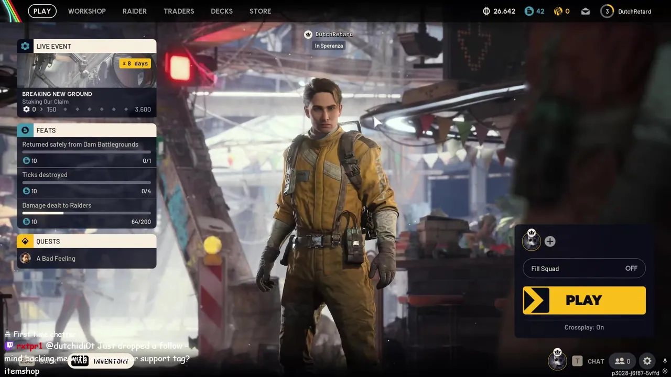
Task: Open the QUESTS panel header
Action: coord(86,241)
